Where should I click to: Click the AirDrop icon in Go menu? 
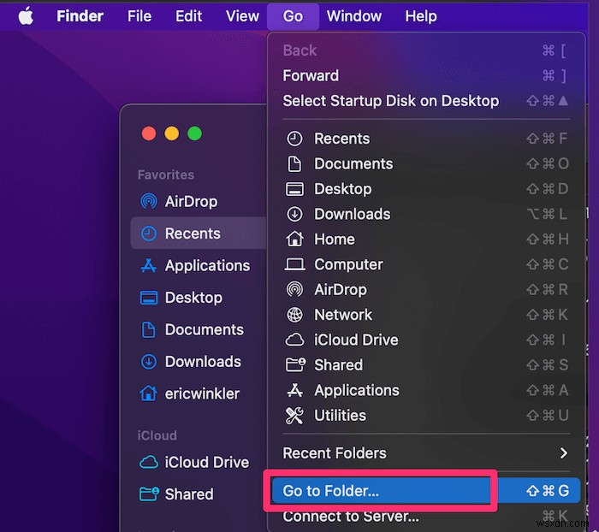click(294, 289)
